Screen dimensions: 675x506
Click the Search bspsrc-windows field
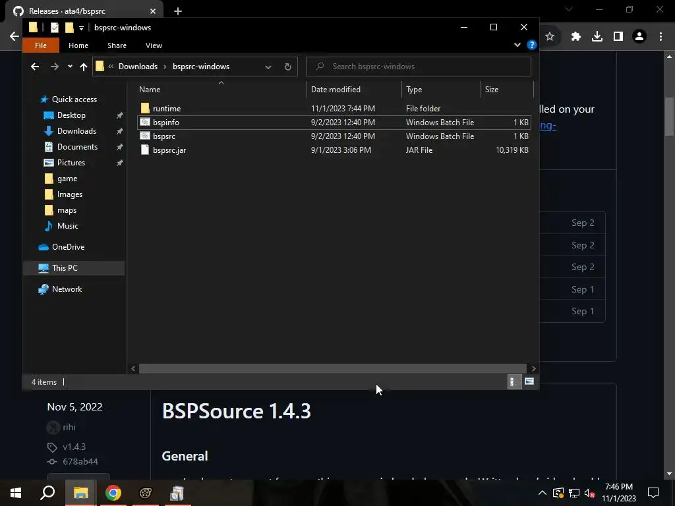[x=419, y=67]
